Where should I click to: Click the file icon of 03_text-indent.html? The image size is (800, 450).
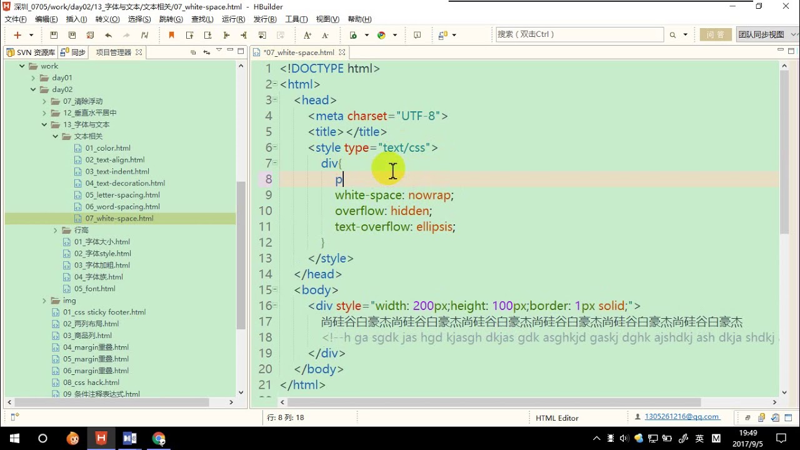[x=78, y=172]
